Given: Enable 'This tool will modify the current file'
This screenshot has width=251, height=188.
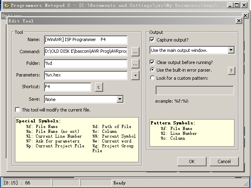Looking at the screenshot, I should (x=18, y=110).
